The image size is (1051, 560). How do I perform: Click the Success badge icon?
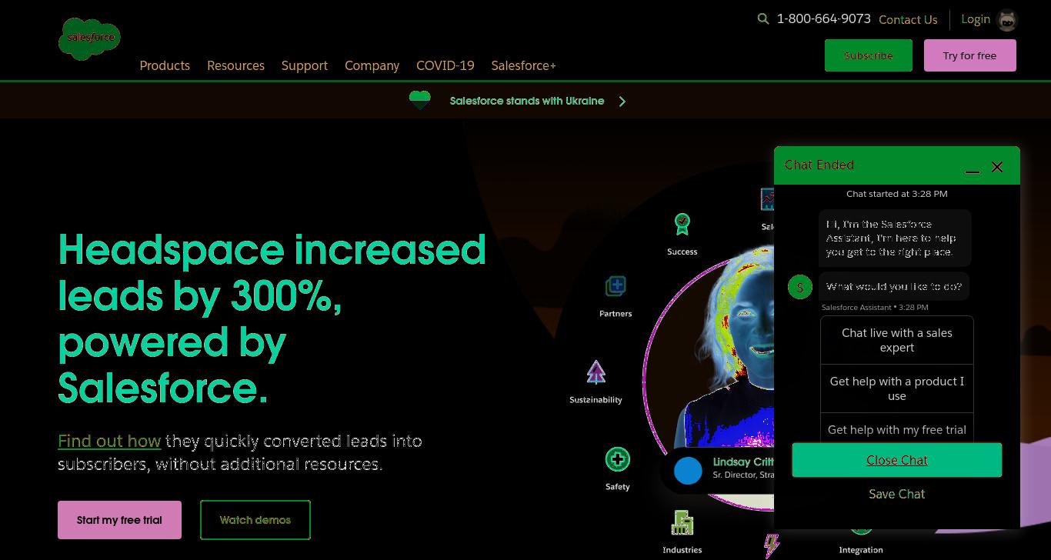(682, 224)
